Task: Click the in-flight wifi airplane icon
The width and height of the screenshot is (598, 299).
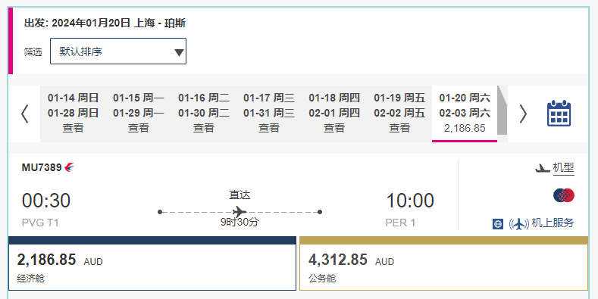Action: click(518, 224)
